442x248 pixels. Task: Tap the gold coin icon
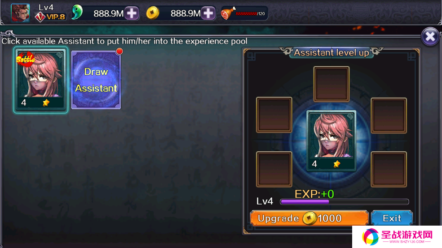(153, 13)
